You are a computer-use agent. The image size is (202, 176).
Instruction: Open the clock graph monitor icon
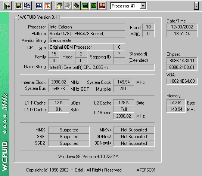point(39,6)
